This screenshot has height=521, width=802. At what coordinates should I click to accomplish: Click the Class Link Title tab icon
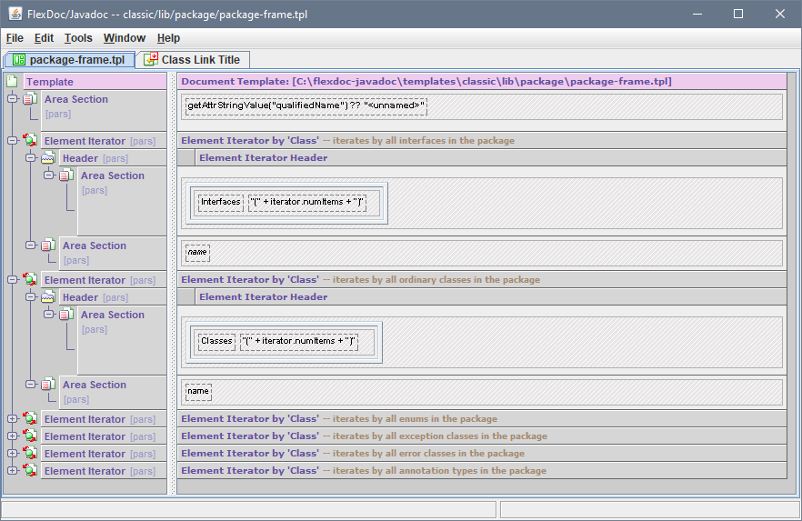pos(151,59)
